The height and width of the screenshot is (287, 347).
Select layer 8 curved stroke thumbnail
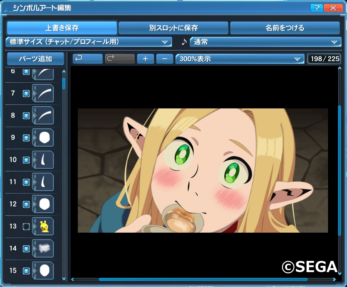pos(43,115)
